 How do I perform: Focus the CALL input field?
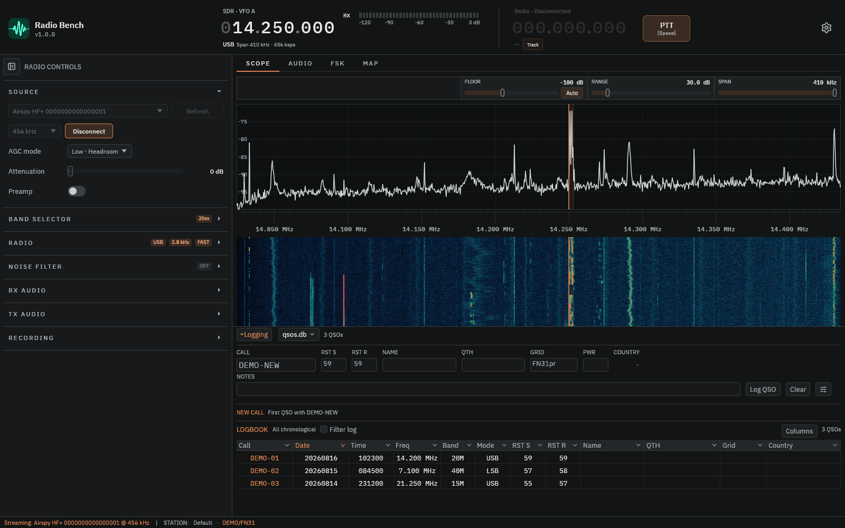(x=276, y=365)
